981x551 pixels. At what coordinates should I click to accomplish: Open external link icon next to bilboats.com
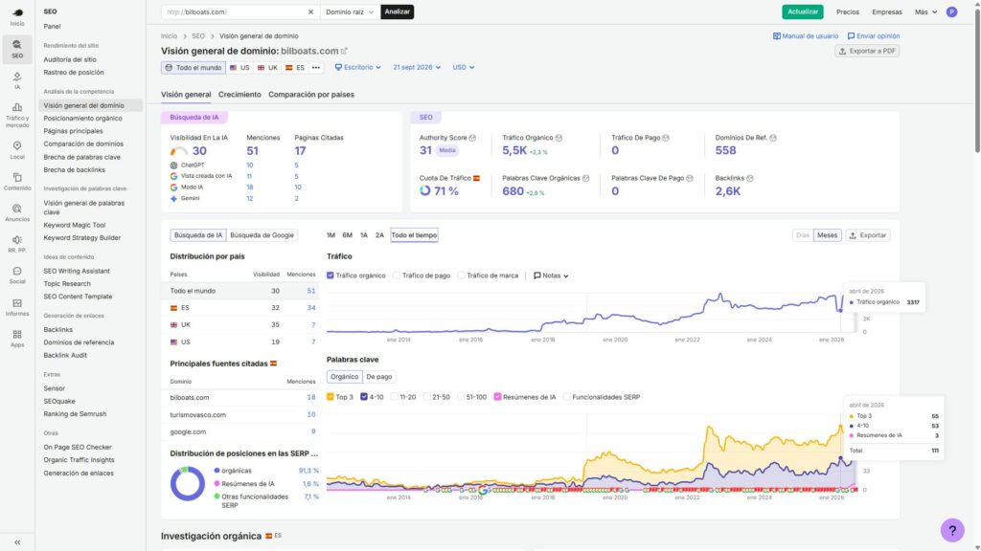coord(344,51)
